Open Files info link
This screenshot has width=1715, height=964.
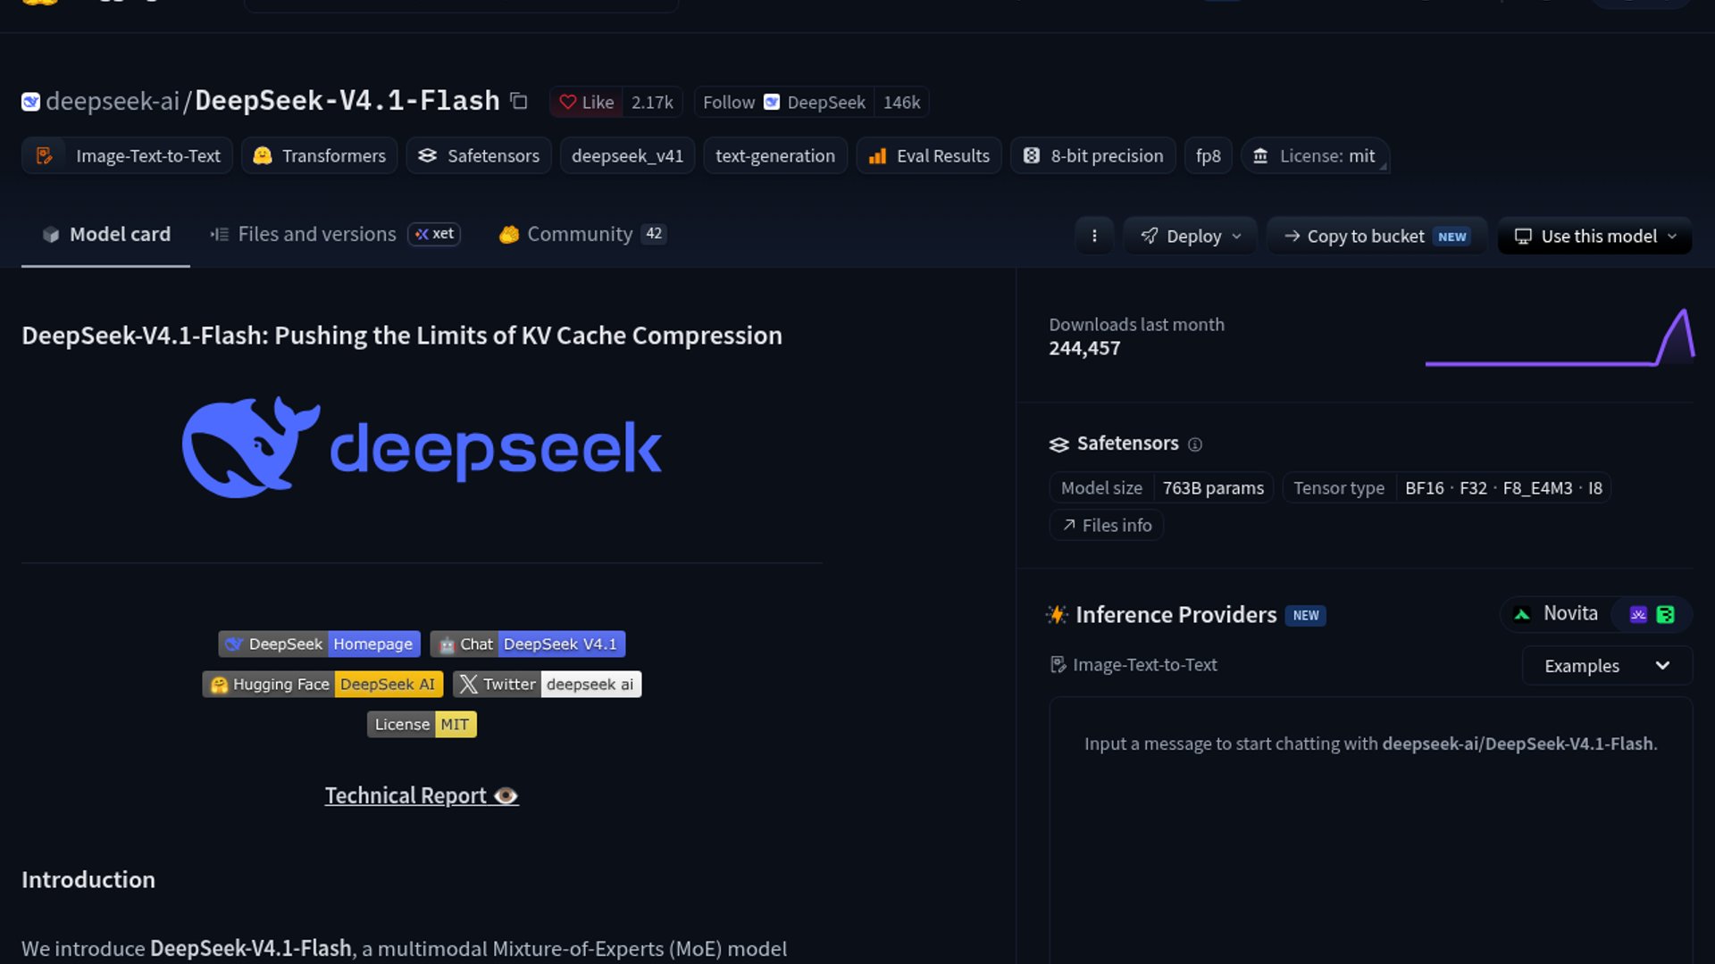pyautogui.click(x=1107, y=526)
